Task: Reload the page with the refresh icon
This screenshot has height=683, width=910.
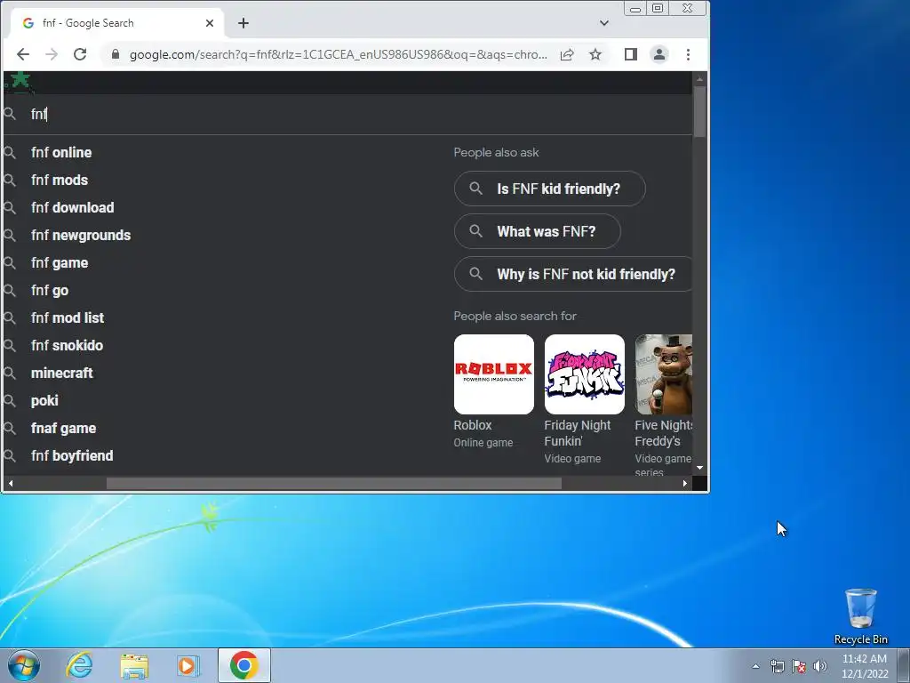Action: click(x=80, y=54)
